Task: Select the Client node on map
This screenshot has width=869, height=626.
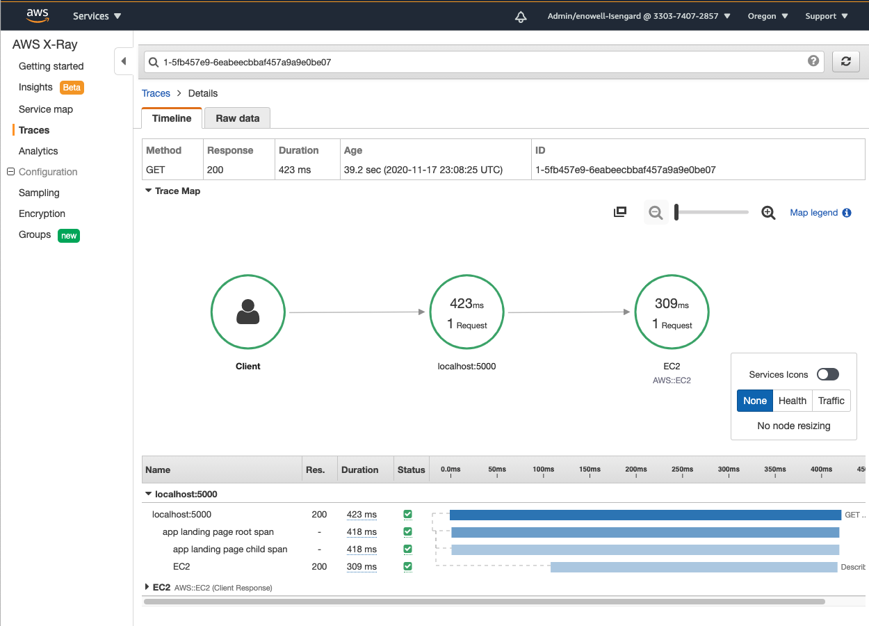Action: pyautogui.click(x=248, y=312)
